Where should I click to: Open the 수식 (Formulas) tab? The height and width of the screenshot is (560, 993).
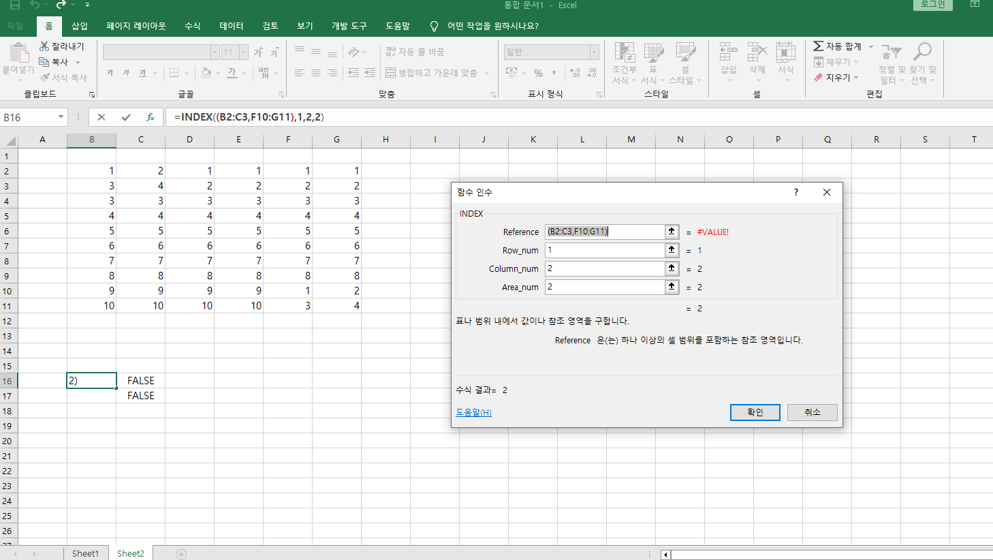pos(193,26)
